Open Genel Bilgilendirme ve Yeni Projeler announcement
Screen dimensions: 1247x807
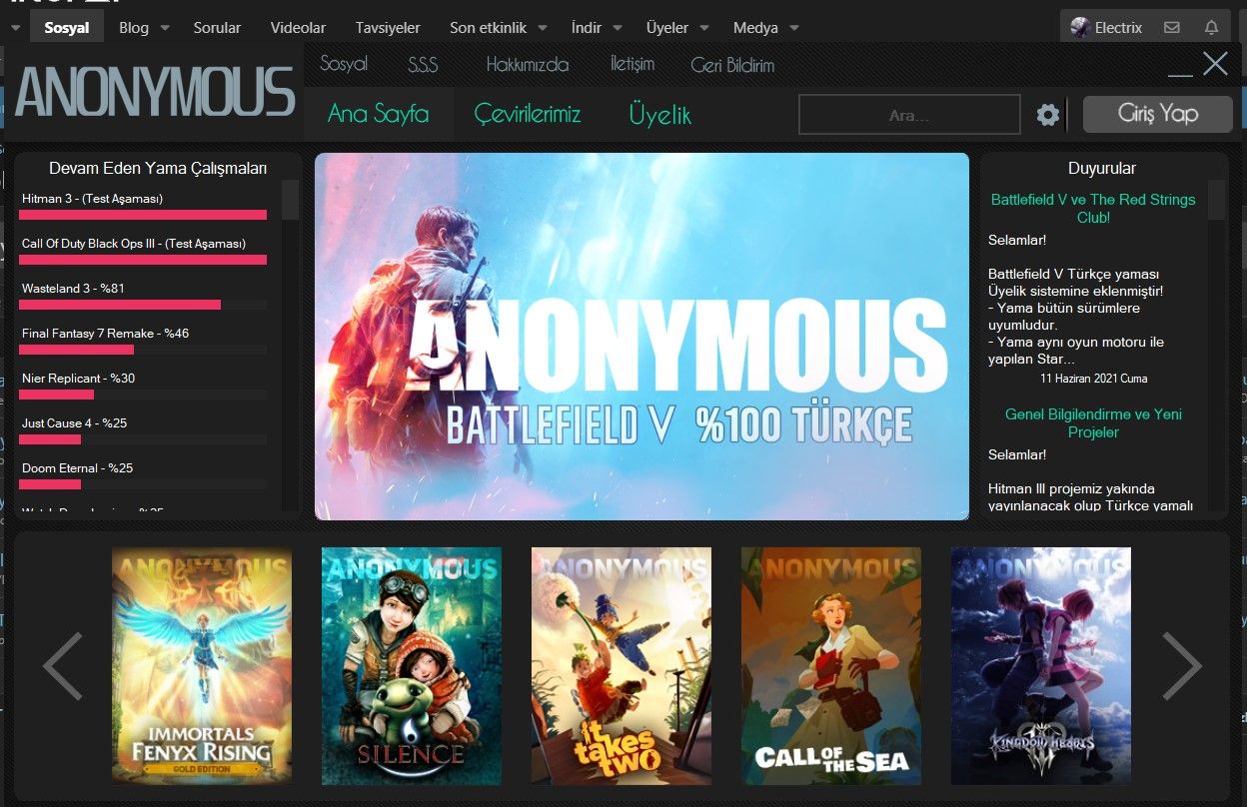[1093, 422]
